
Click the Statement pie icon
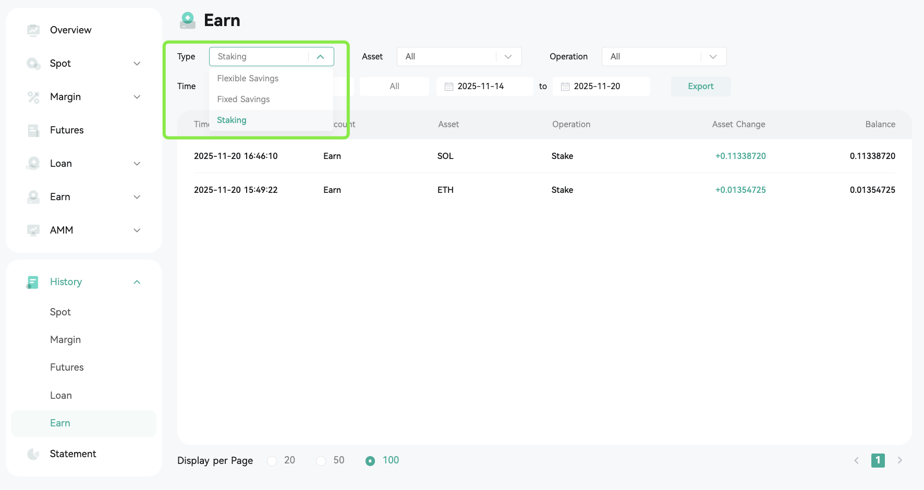tap(33, 454)
